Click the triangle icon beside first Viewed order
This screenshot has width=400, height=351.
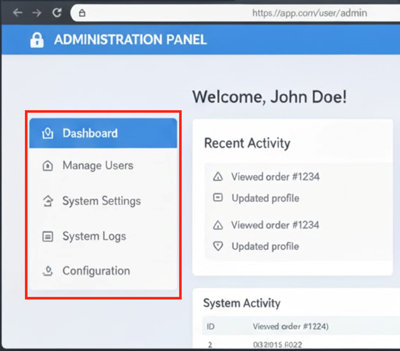[x=218, y=177]
